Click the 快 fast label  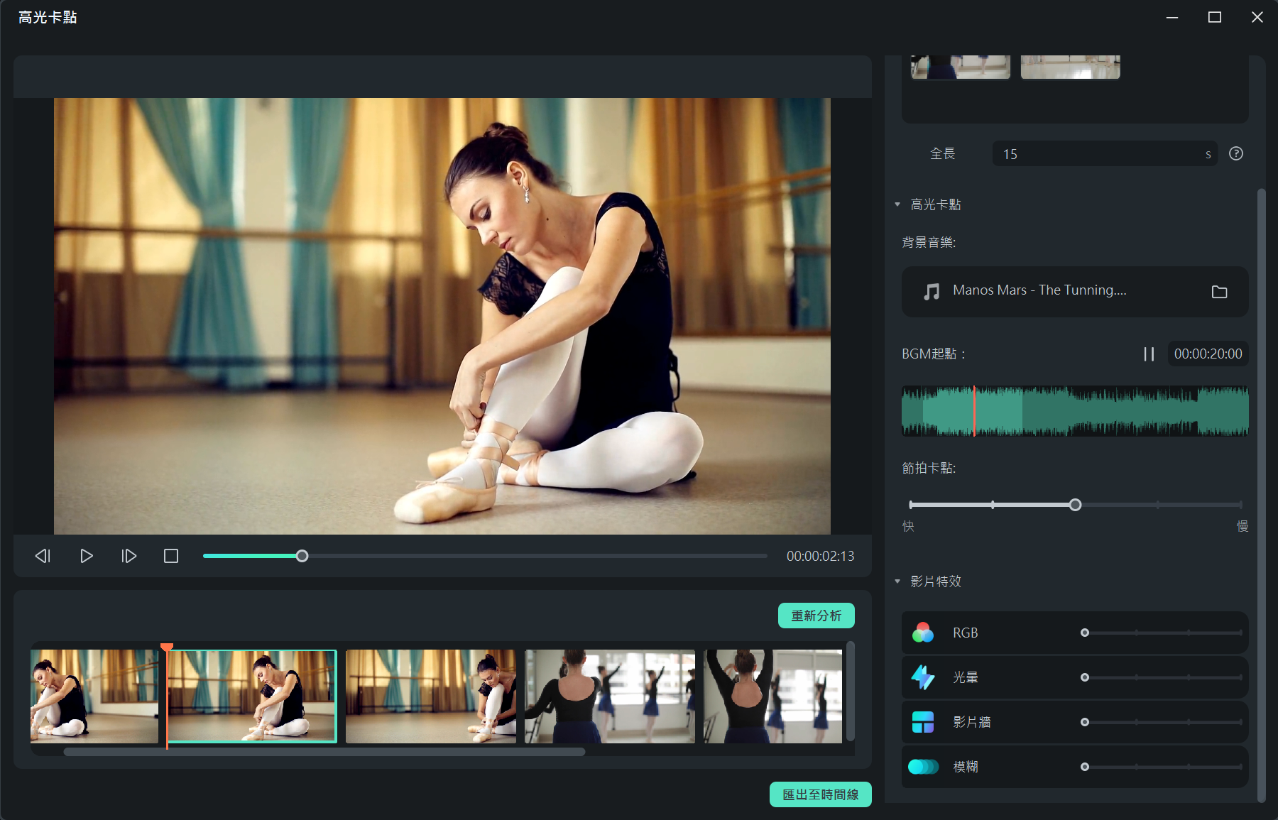908,526
